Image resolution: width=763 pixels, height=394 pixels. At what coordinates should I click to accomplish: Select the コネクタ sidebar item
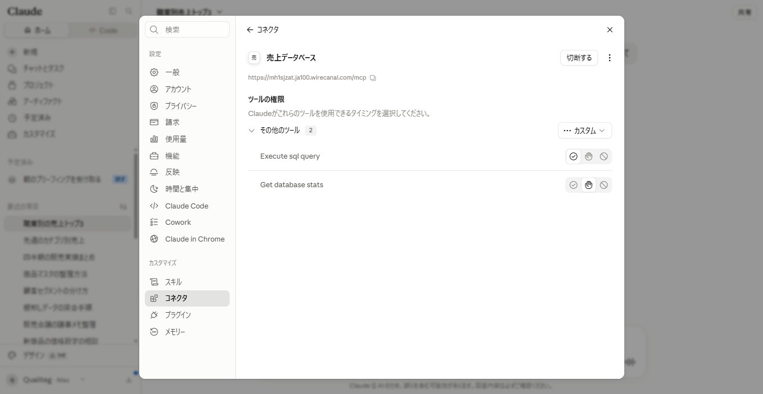click(187, 298)
